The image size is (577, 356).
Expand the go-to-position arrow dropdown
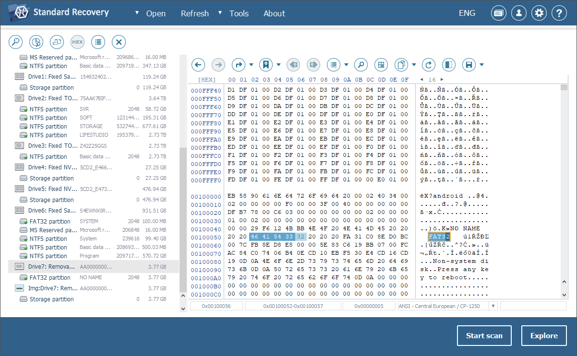252,65
